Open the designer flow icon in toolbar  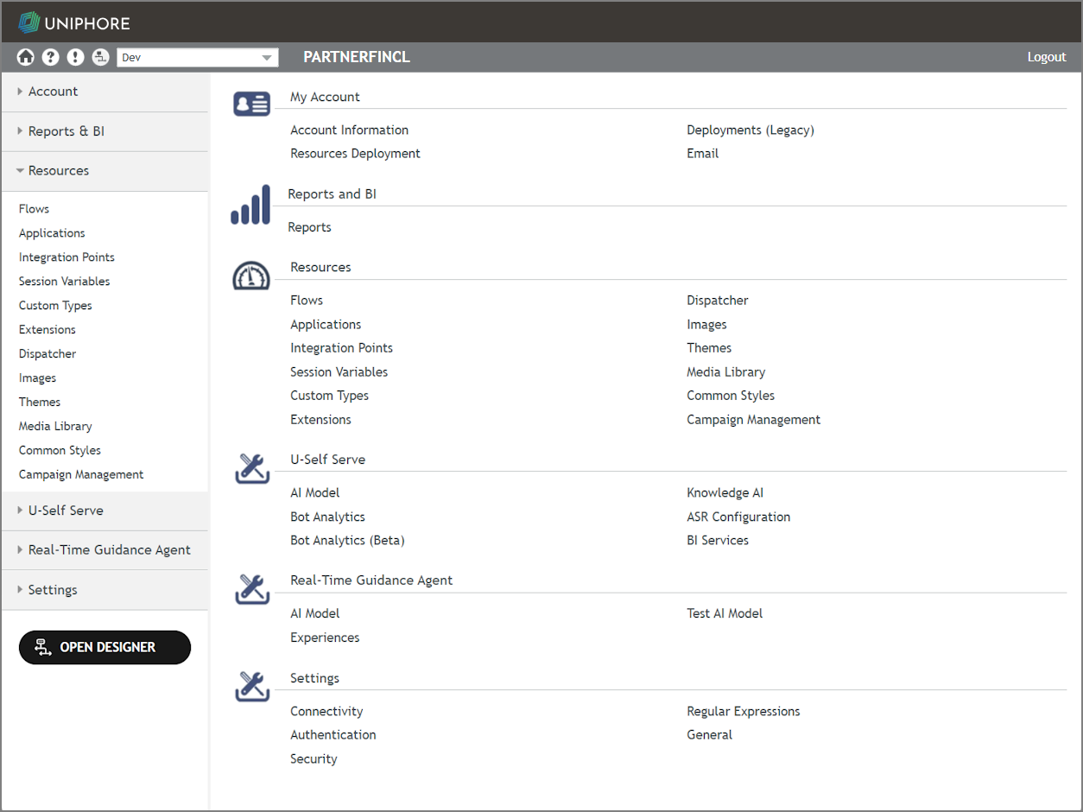click(x=100, y=57)
